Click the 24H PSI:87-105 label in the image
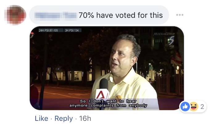216x125 pixels. point(48,30)
